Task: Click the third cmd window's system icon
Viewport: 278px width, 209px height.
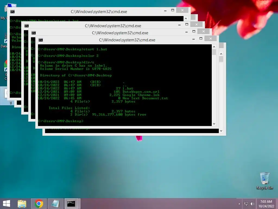Action: point(26,26)
